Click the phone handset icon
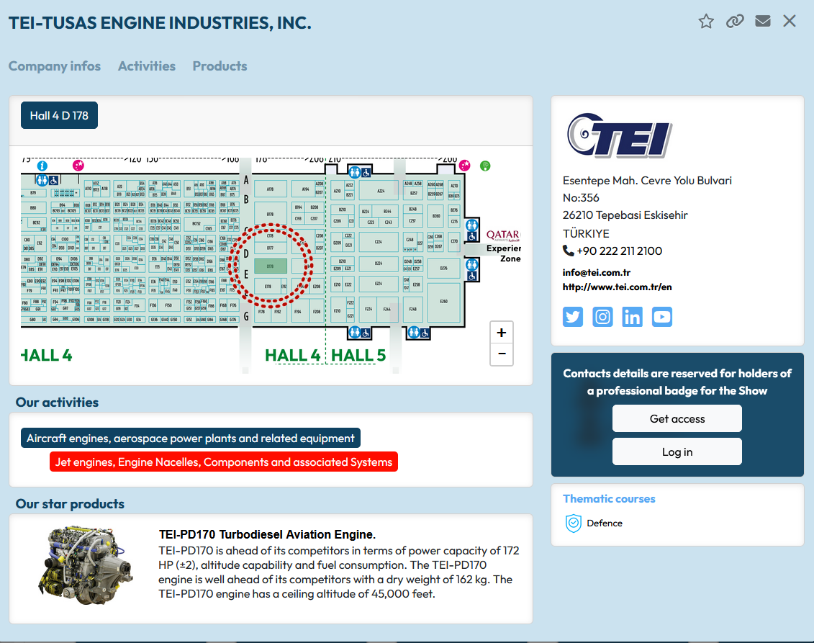This screenshot has width=814, height=643. (569, 251)
